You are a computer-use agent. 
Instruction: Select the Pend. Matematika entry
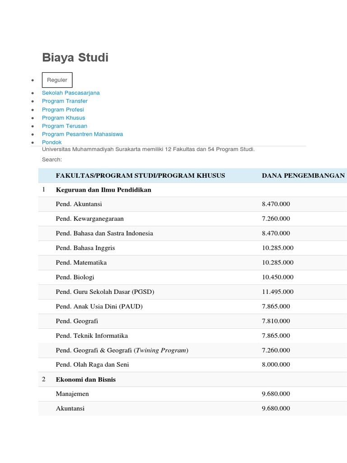(x=192, y=263)
